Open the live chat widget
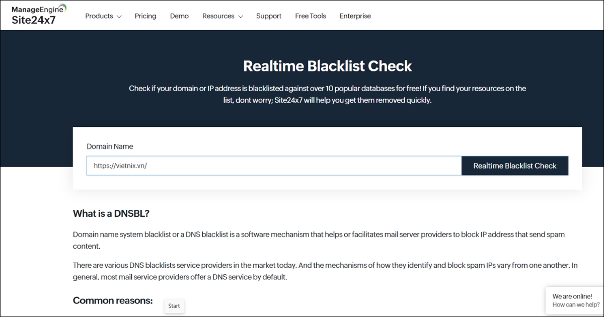Image resolution: width=604 pixels, height=317 pixels. click(x=574, y=300)
